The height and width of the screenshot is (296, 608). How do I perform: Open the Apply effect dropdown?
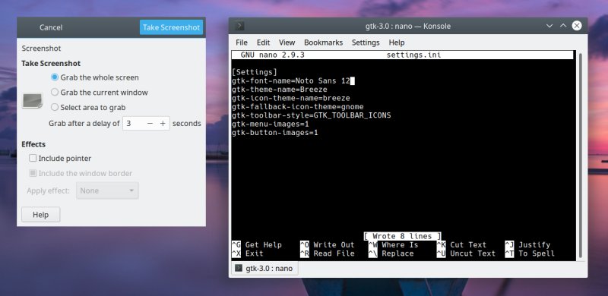[x=107, y=191]
